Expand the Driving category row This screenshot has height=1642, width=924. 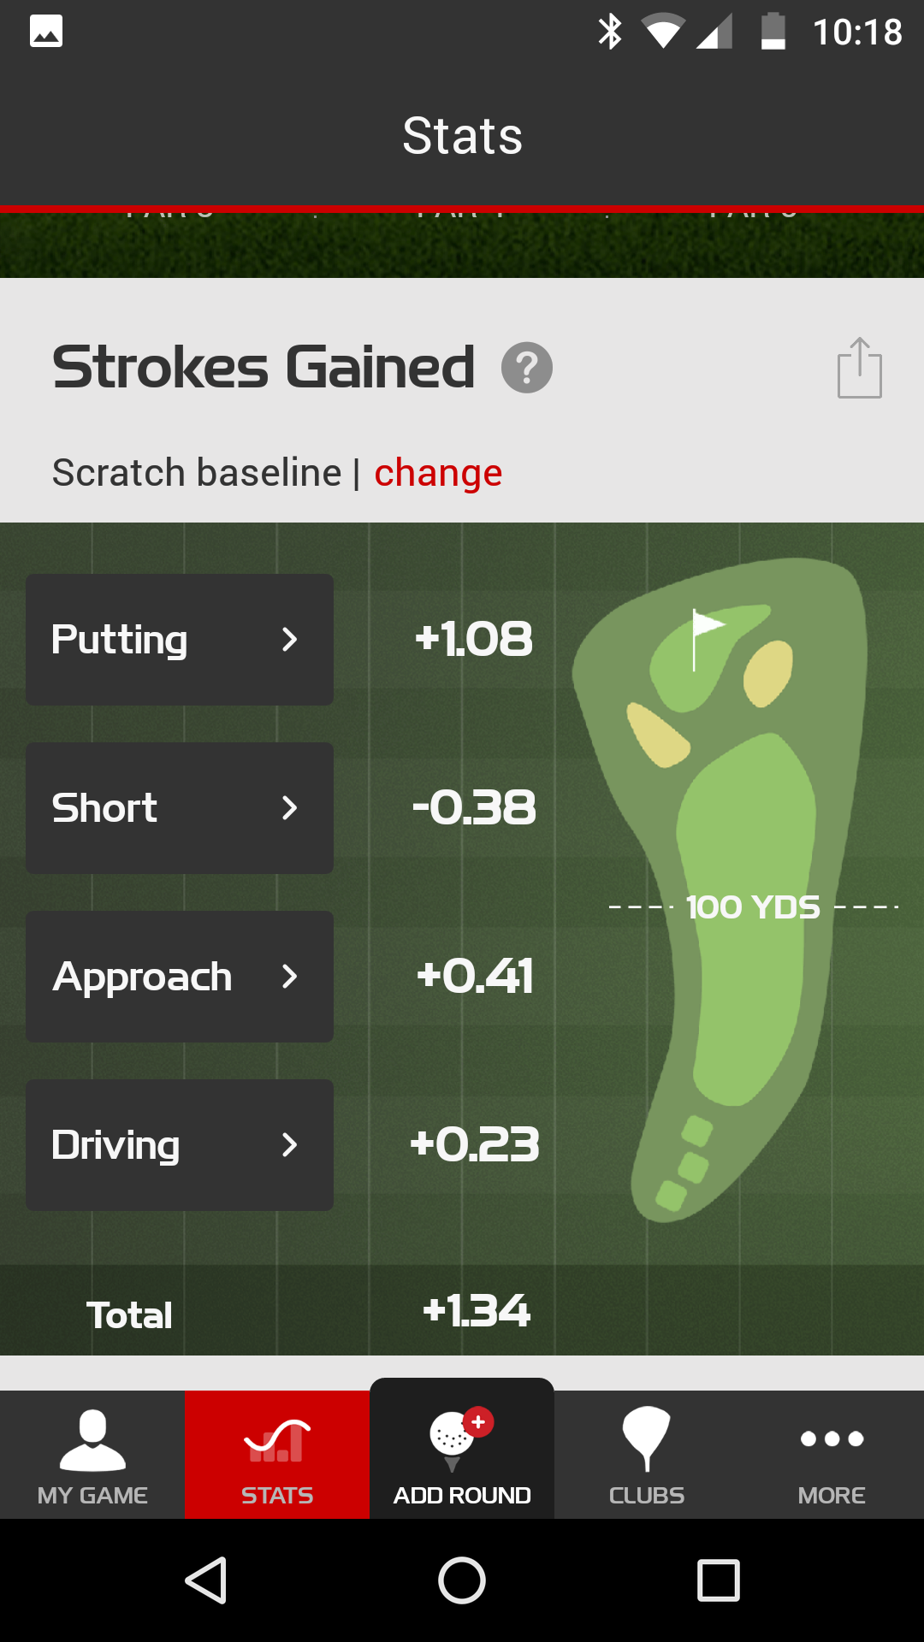[x=180, y=1145]
